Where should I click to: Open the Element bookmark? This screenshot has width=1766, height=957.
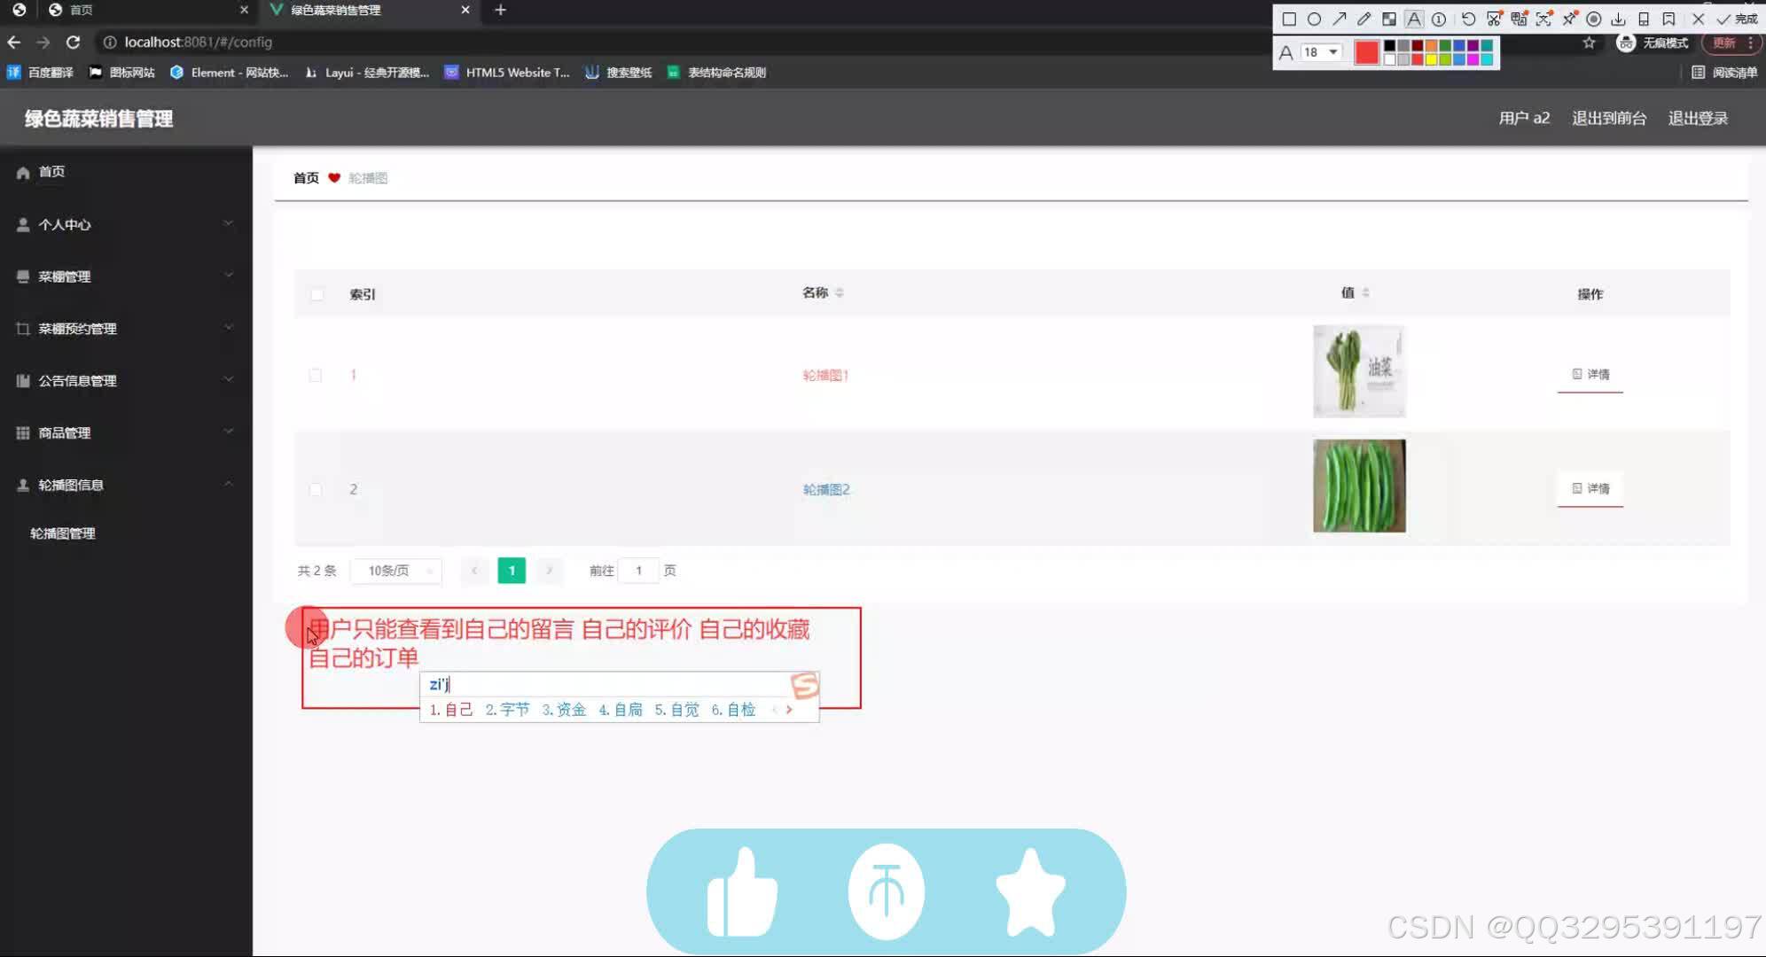tap(229, 73)
